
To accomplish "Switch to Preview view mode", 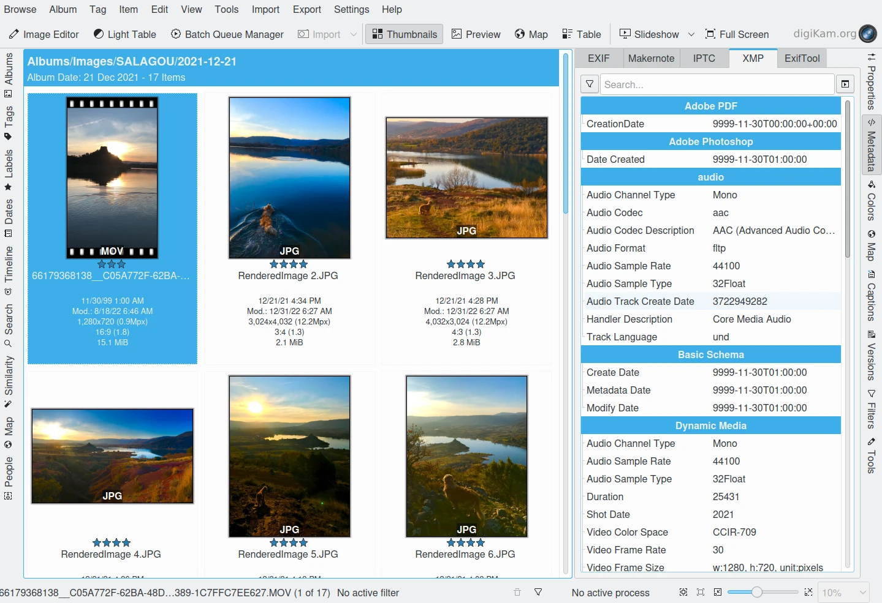I will click(x=476, y=34).
